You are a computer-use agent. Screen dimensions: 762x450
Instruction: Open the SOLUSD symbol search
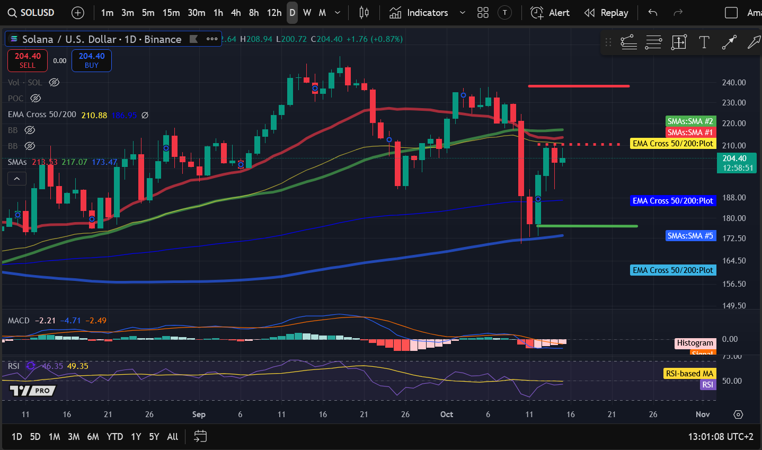(x=31, y=13)
